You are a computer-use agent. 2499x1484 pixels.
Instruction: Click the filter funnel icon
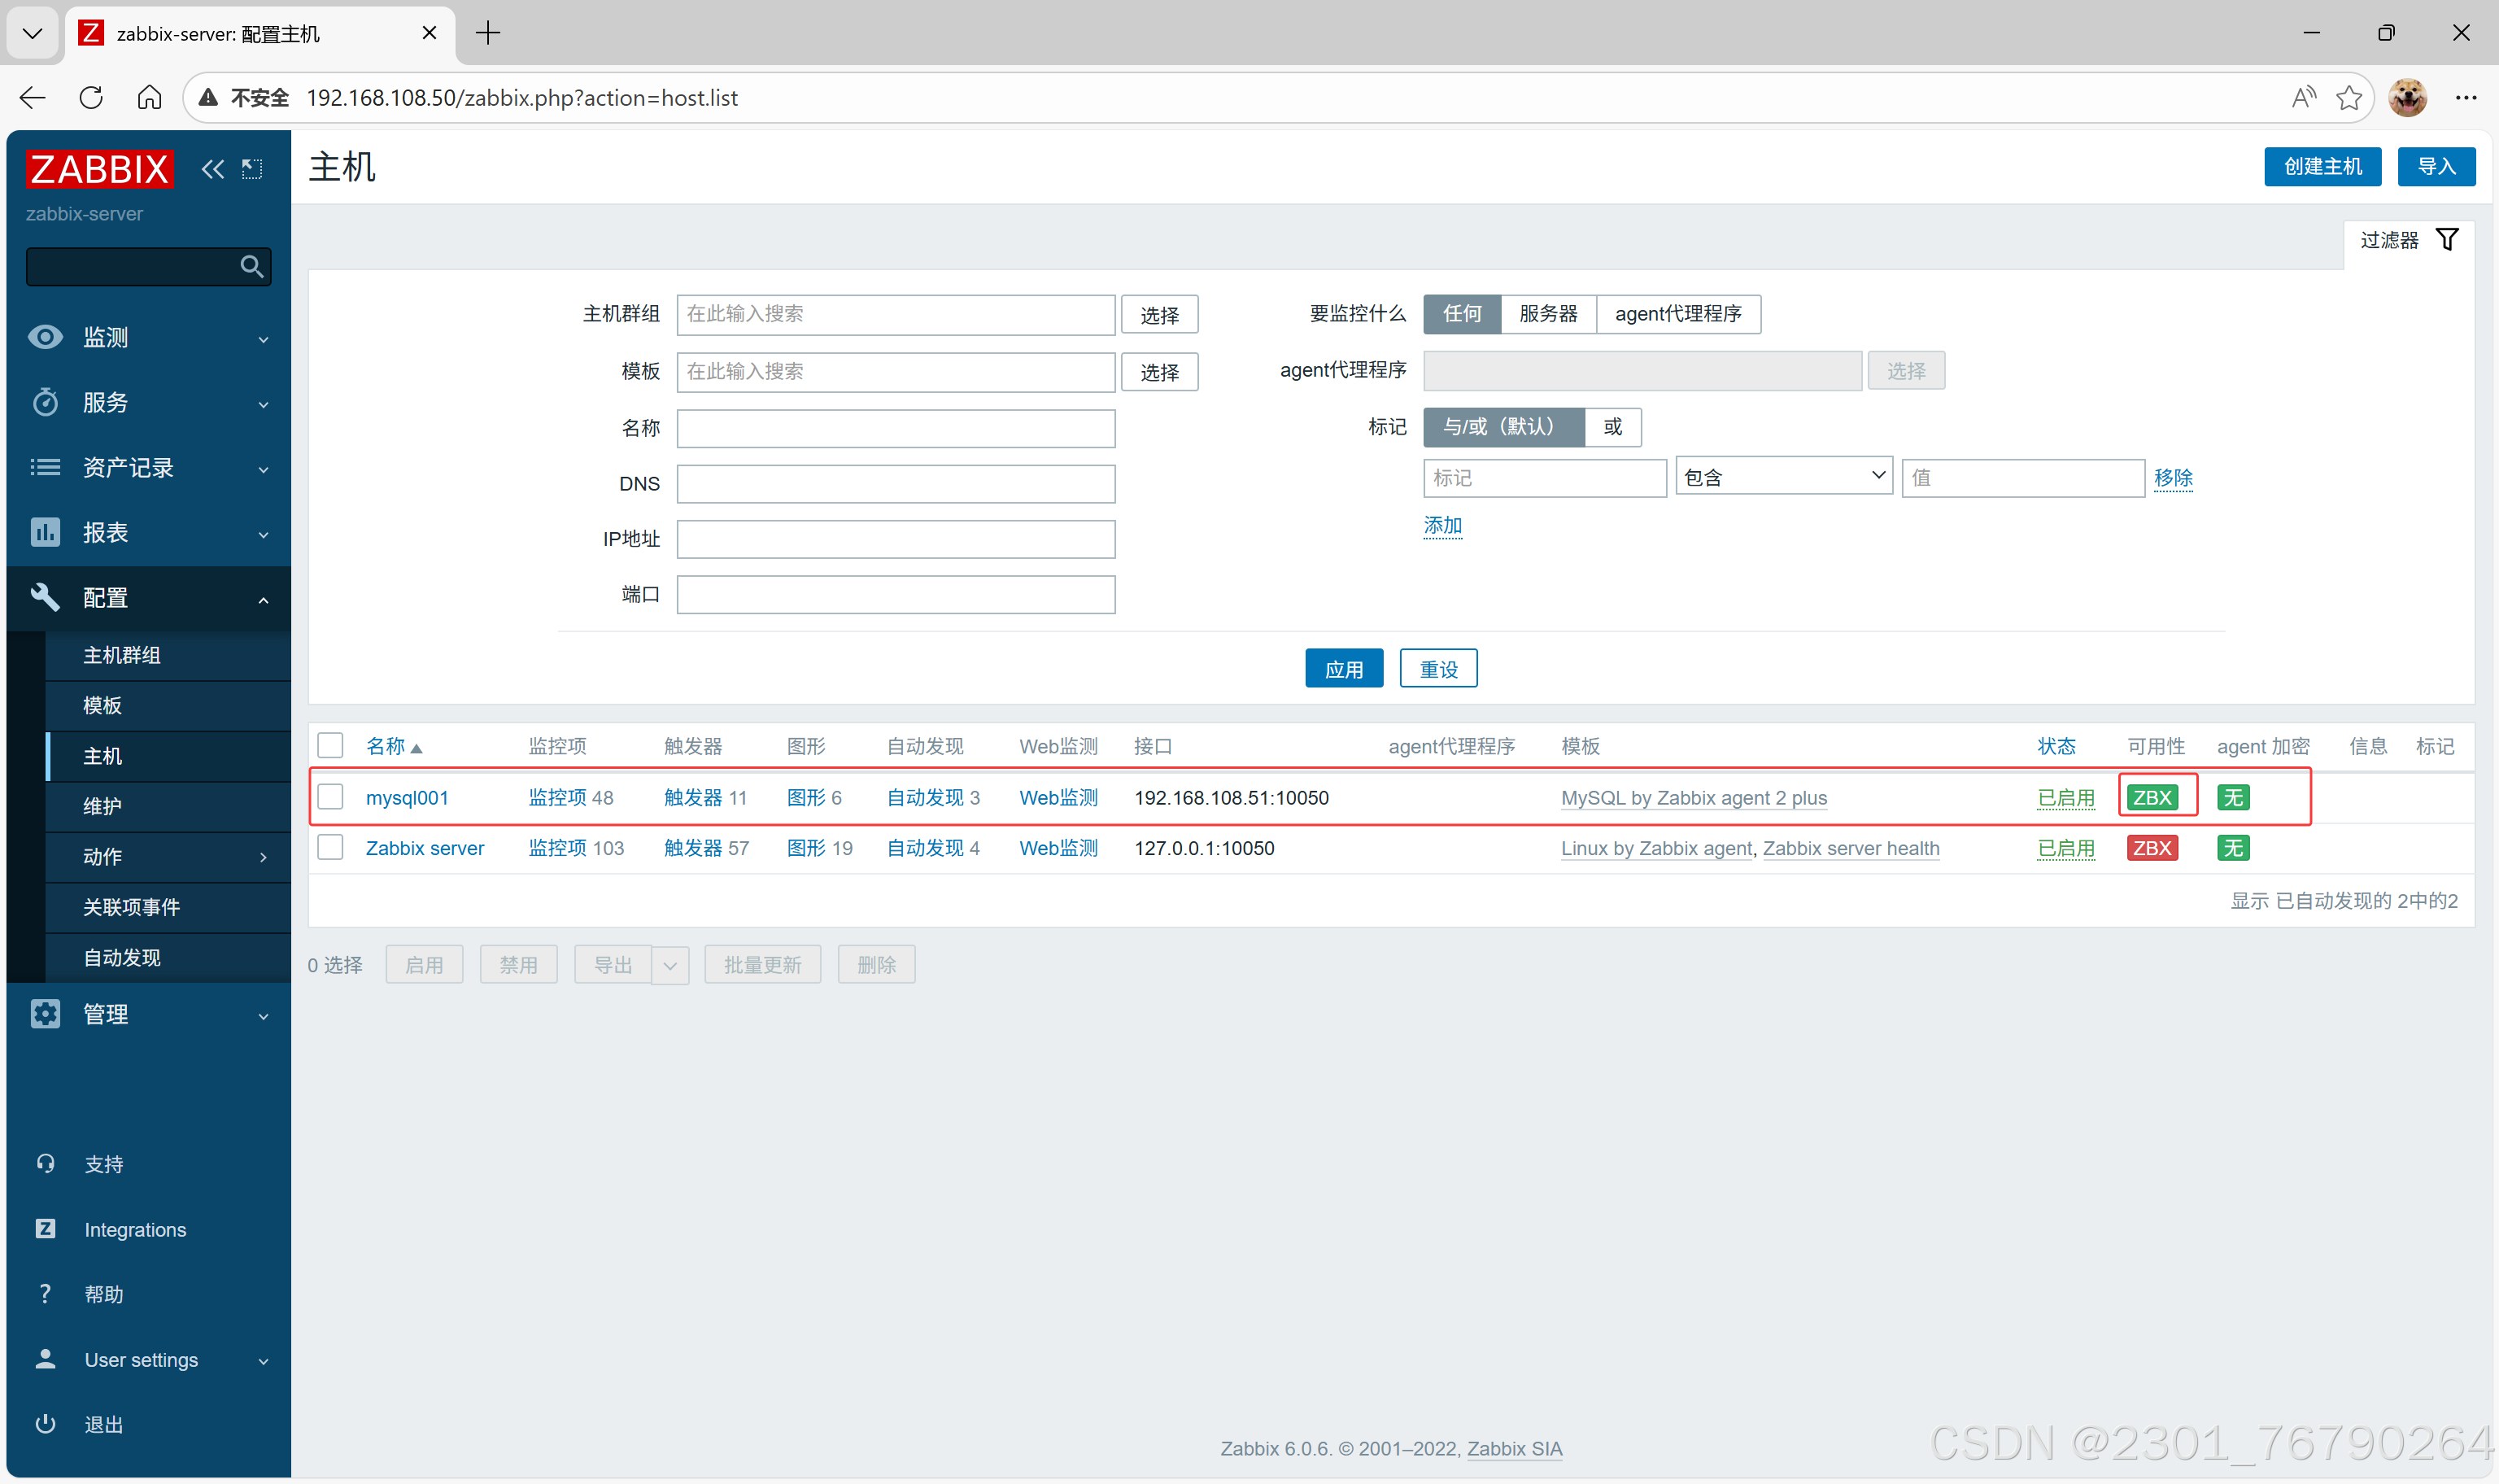(x=2446, y=240)
